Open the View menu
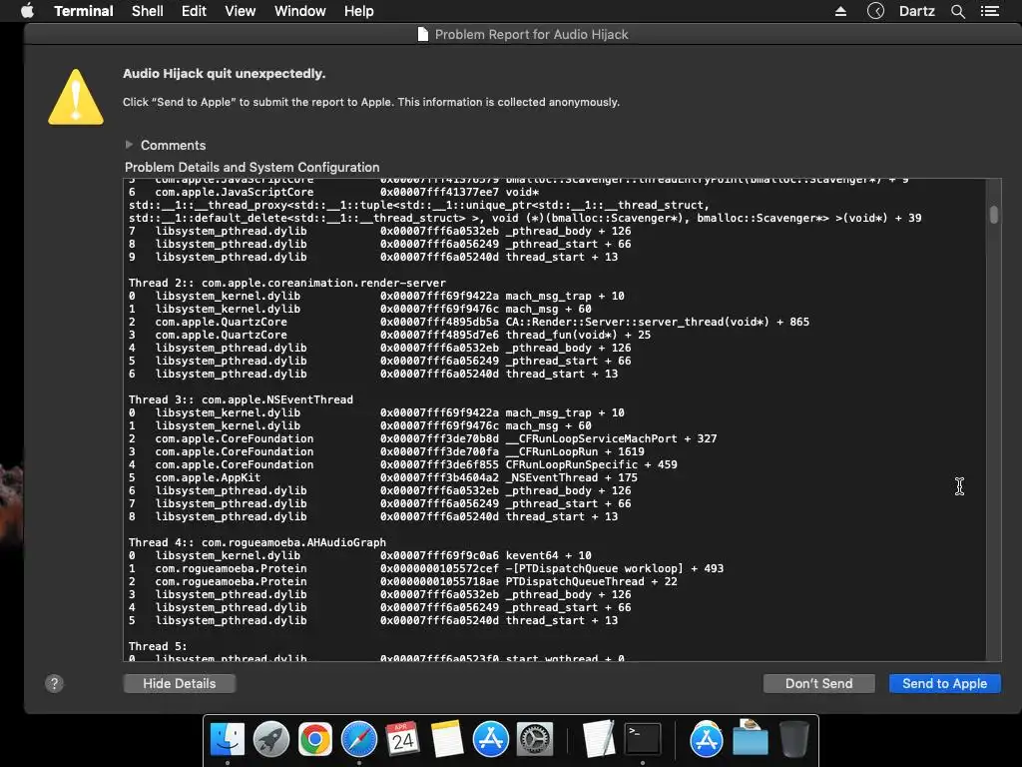The image size is (1022, 767). (x=240, y=11)
